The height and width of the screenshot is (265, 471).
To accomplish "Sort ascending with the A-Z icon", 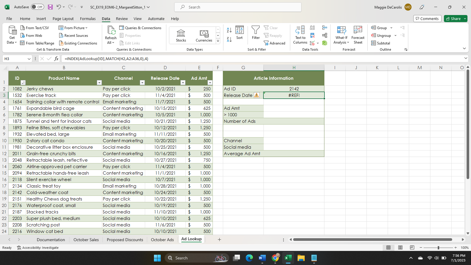I will tap(229, 30).
